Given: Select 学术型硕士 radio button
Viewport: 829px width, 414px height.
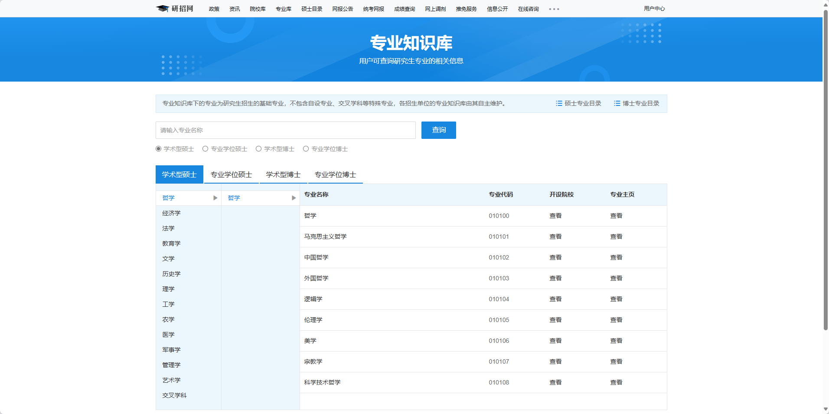Looking at the screenshot, I should (159, 149).
